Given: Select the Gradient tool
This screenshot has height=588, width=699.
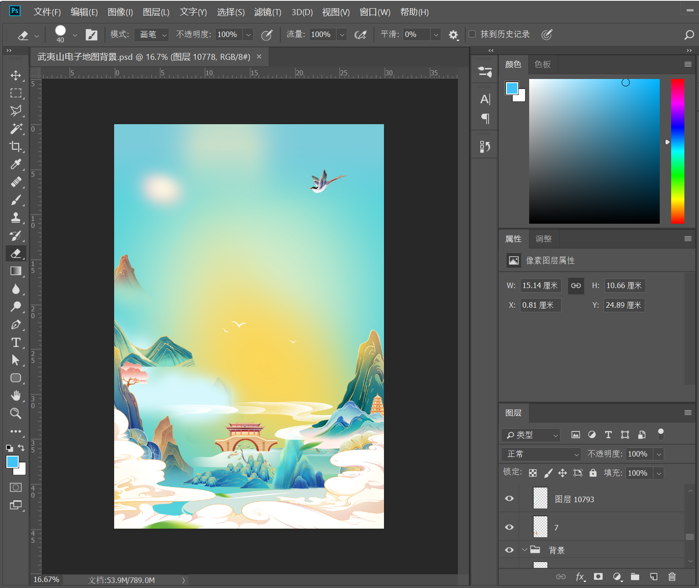Looking at the screenshot, I should click(16, 271).
